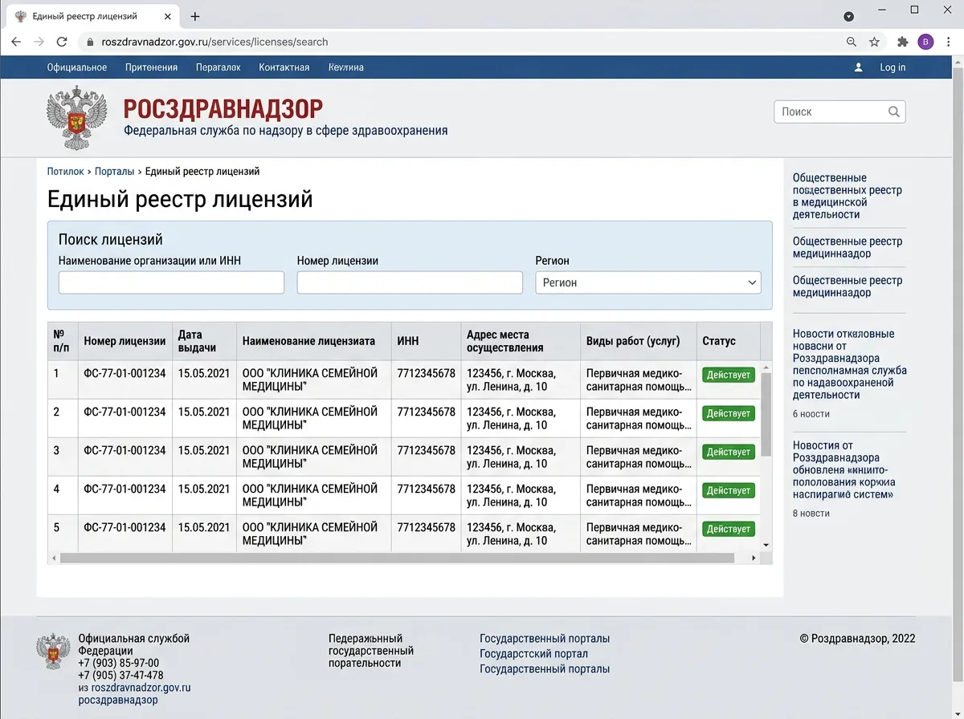Click the table scrollbar down arrow

766,545
